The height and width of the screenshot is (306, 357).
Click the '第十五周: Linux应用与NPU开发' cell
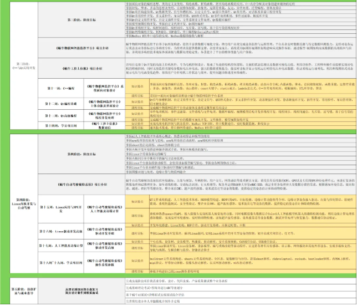(61, 209)
